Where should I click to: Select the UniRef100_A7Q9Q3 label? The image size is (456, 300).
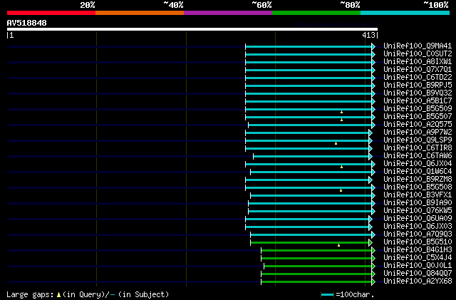click(418, 234)
